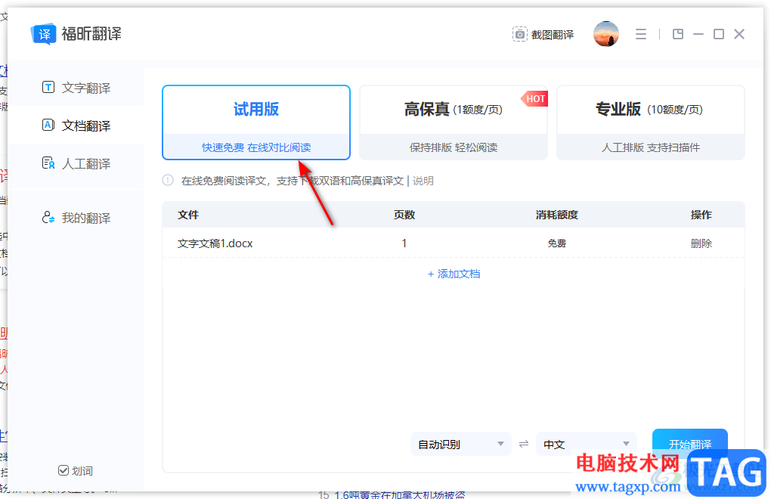
Task: Delete 文字文稿1.docx with 删除
Action: pyautogui.click(x=701, y=243)
